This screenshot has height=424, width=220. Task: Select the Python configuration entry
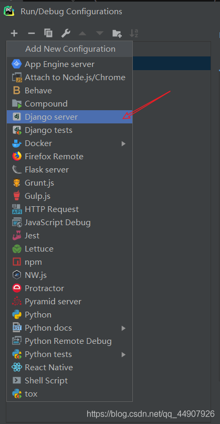click(x=69, y=315)
